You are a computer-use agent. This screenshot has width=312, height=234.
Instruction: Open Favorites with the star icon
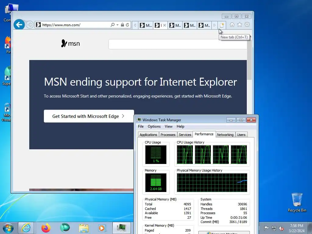(239, 25)
